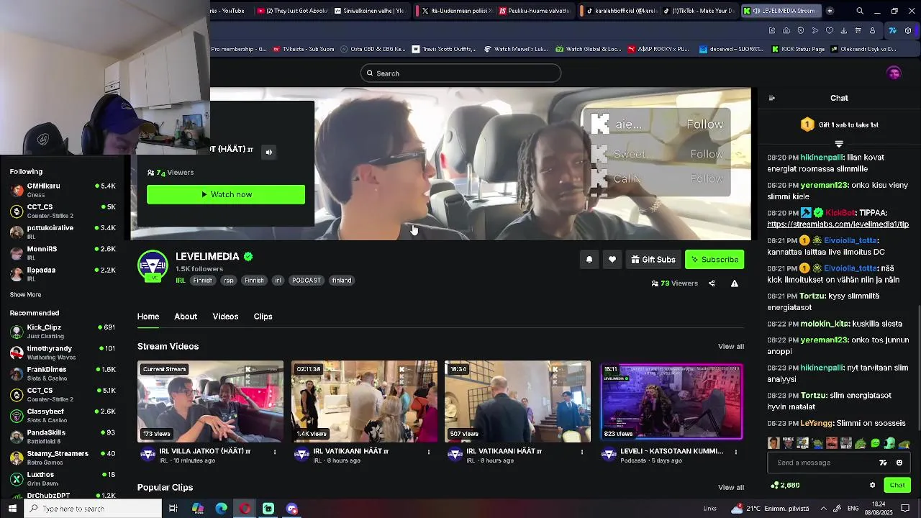Screen dimensions: 921x518
Task: Switch to the Clips tab
Action: (263, 317)
